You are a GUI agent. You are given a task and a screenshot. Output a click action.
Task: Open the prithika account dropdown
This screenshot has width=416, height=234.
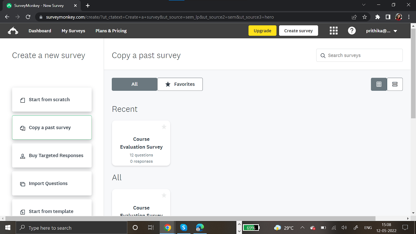(381, 31)
